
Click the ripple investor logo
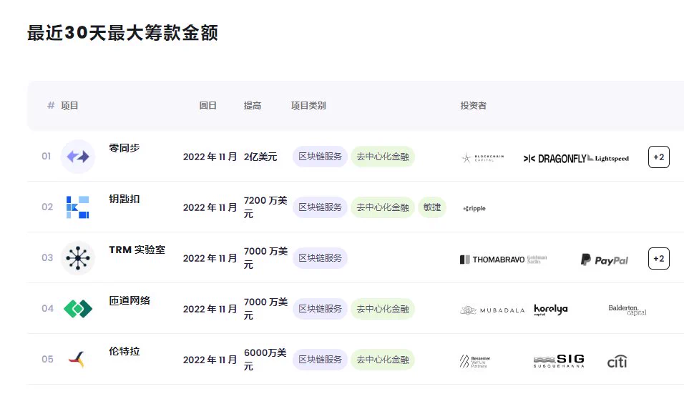click(x=474, y=208)
